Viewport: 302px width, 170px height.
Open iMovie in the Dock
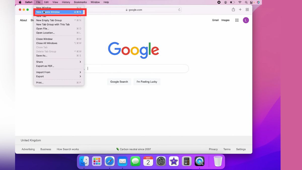174,161
